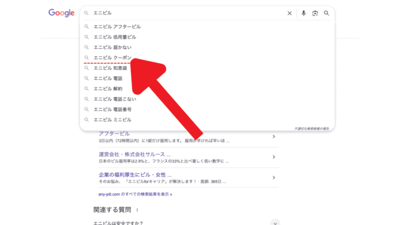This screenshot has height=225, width=400.
Task: Click magnifier icon beside ミニピル suggestion
Action: click(86, 119)
